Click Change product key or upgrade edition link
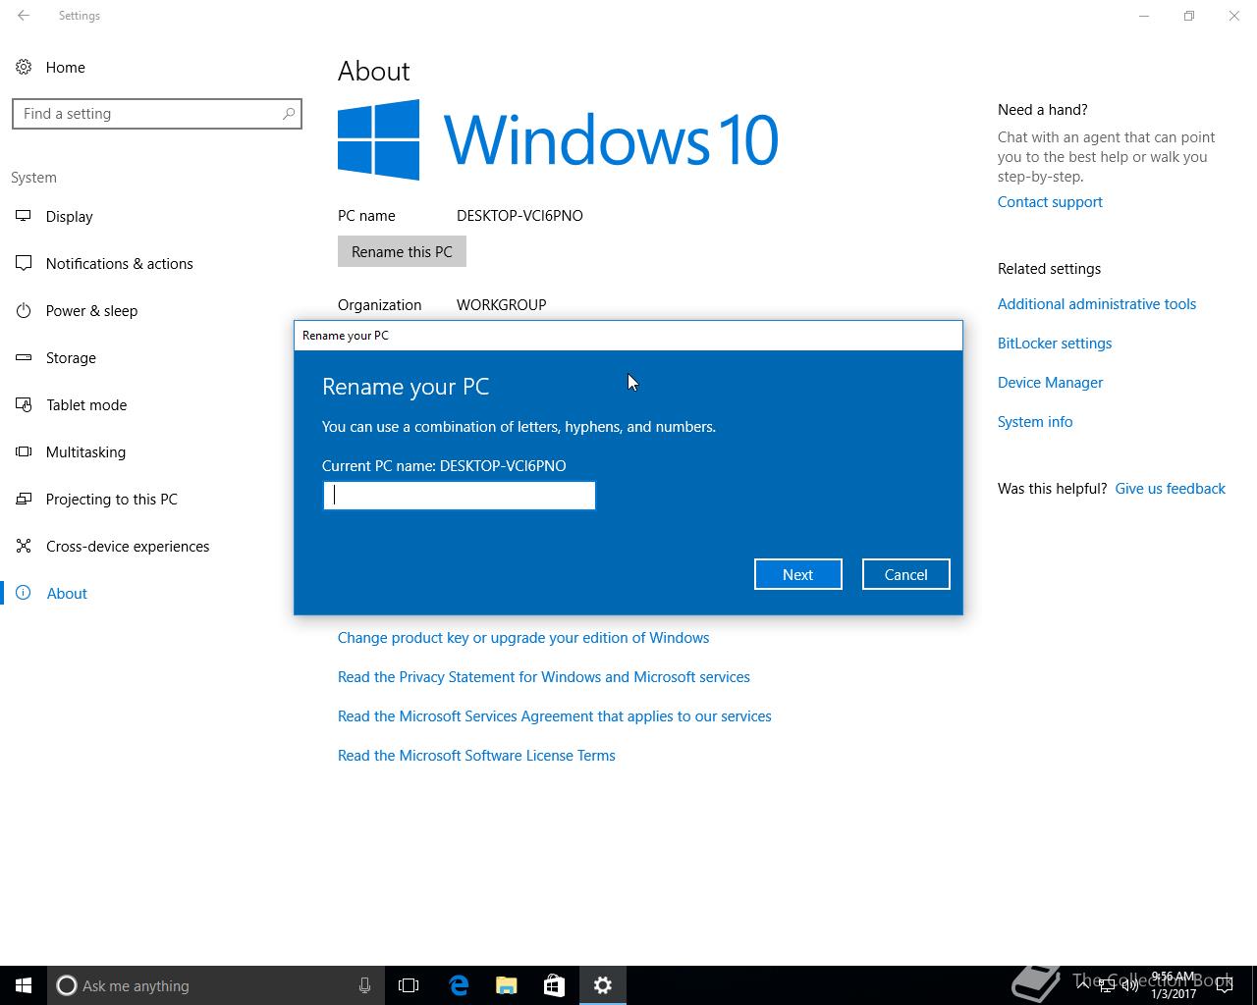Image resolution: width=1257 pixels, height=1005 pixels. point(523,637)
